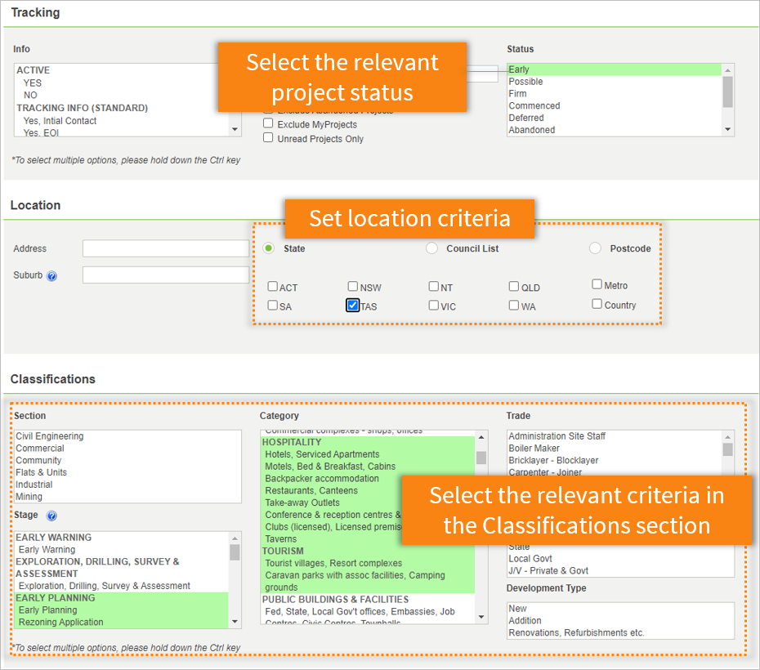Tick the SA state checkbox
The width and height of the screenshot is (760, 670).
(x=272, y=306)
